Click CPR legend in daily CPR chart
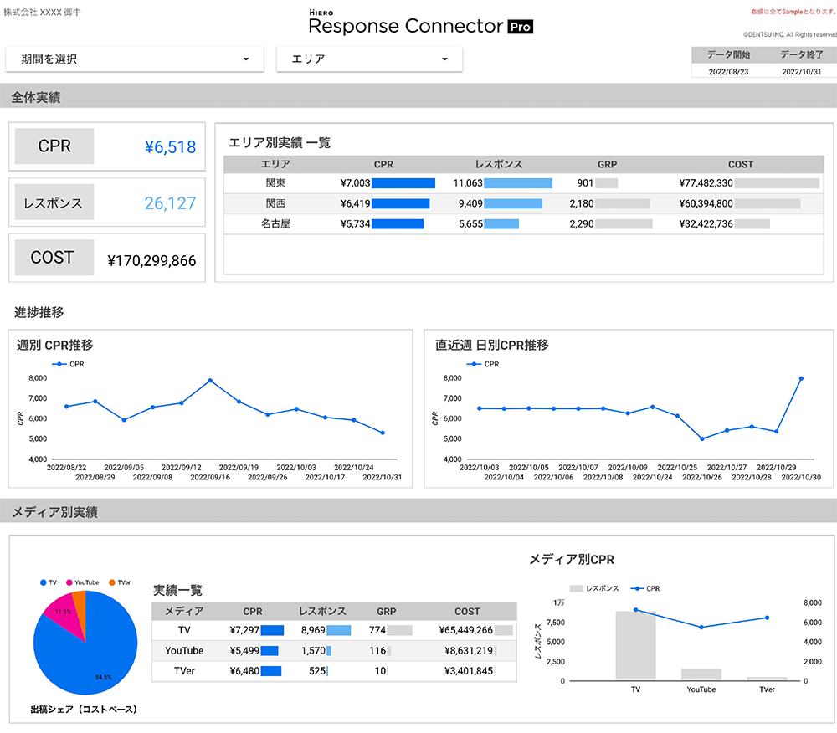This screenshot has width=837, height=733. 484,364
